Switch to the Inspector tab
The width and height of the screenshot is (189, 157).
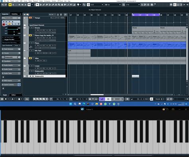[x=5, y=14]
